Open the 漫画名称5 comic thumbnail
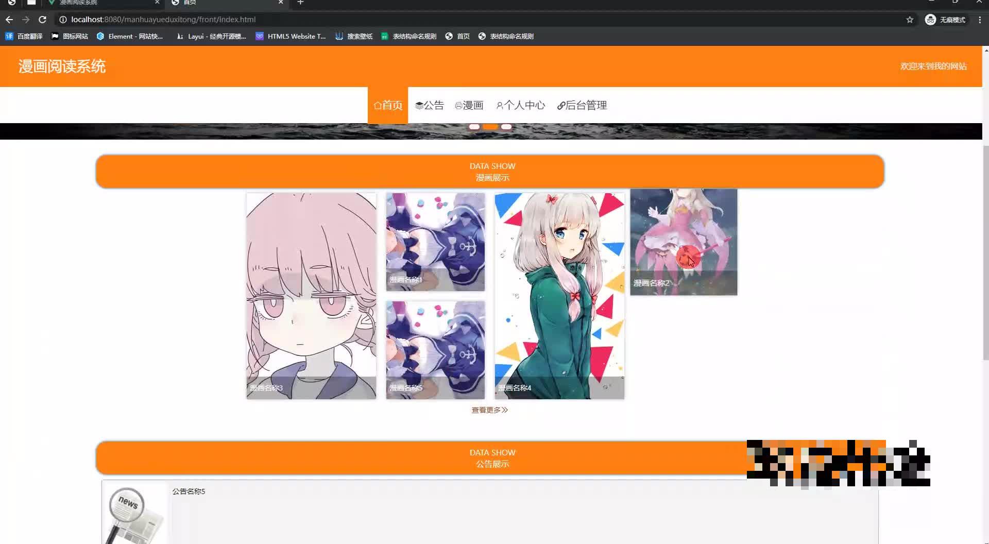Screen dimensions: 989x544 435,350
